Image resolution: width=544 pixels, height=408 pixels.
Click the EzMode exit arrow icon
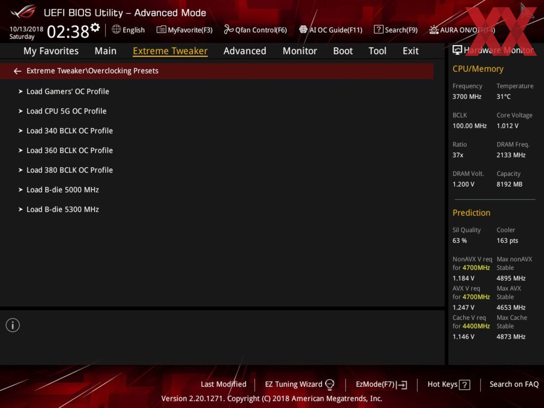tap(402, 385)
